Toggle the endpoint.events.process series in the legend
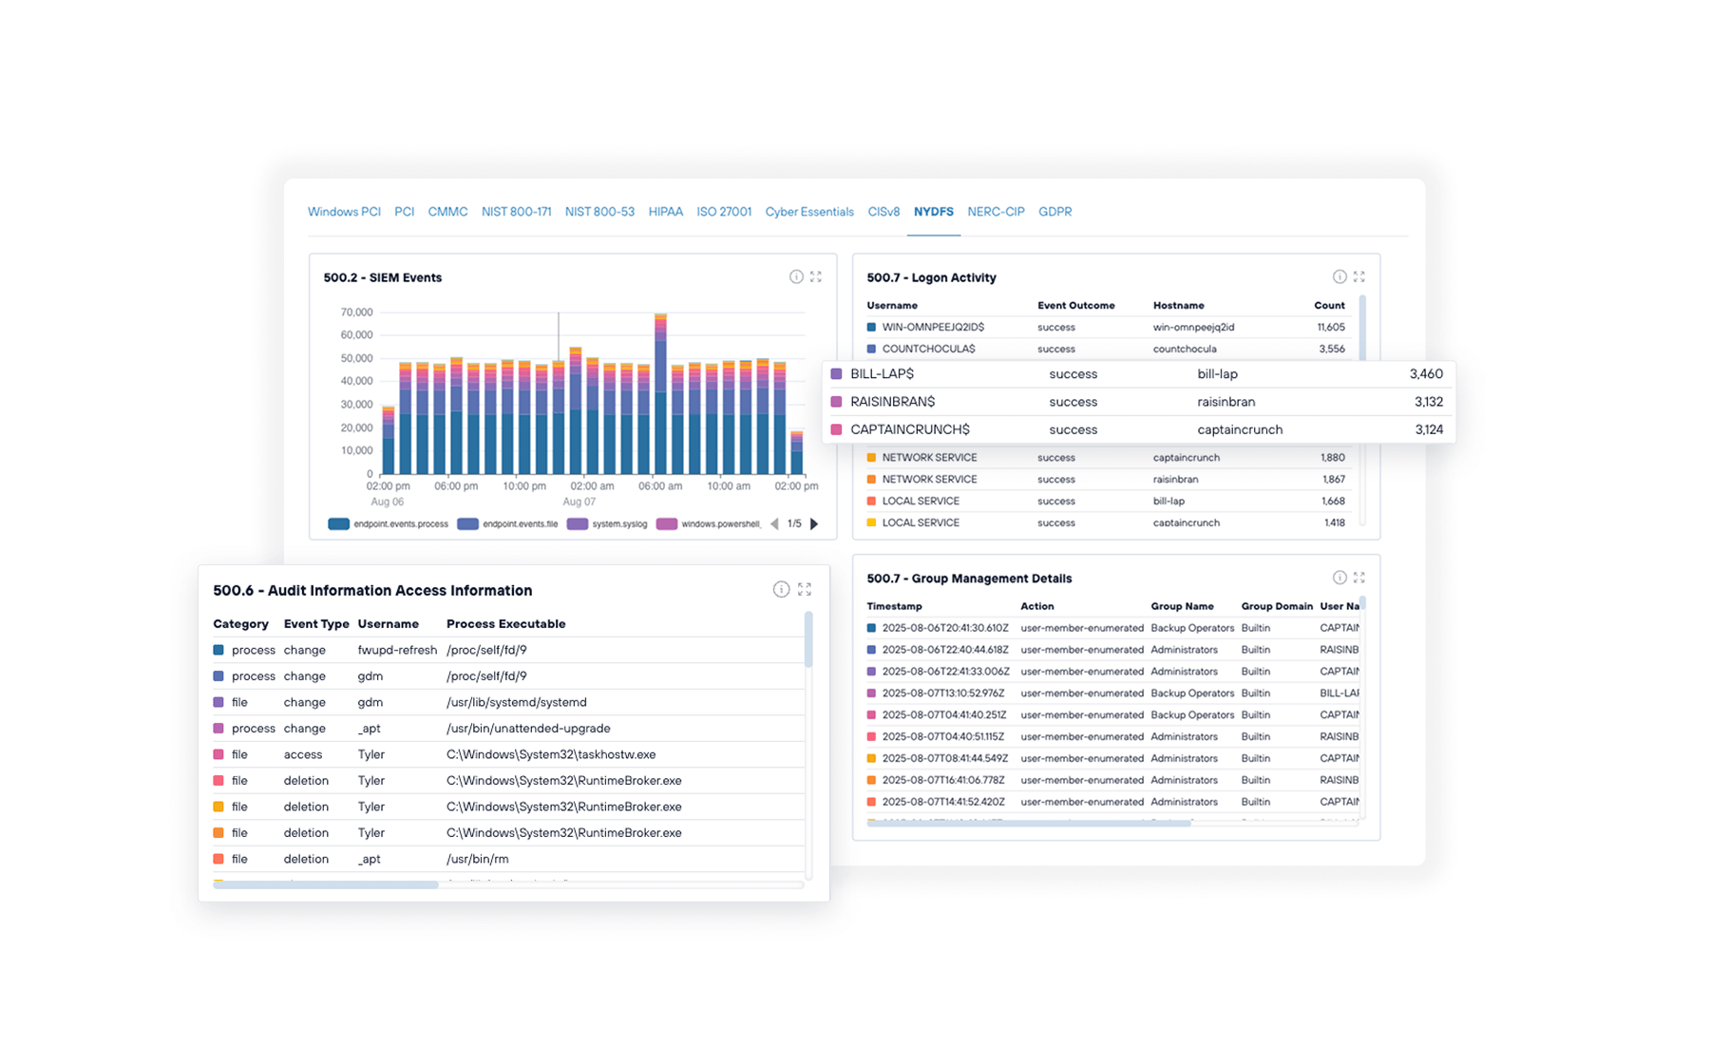The image size is (1710, 1045). coord(399,523)
